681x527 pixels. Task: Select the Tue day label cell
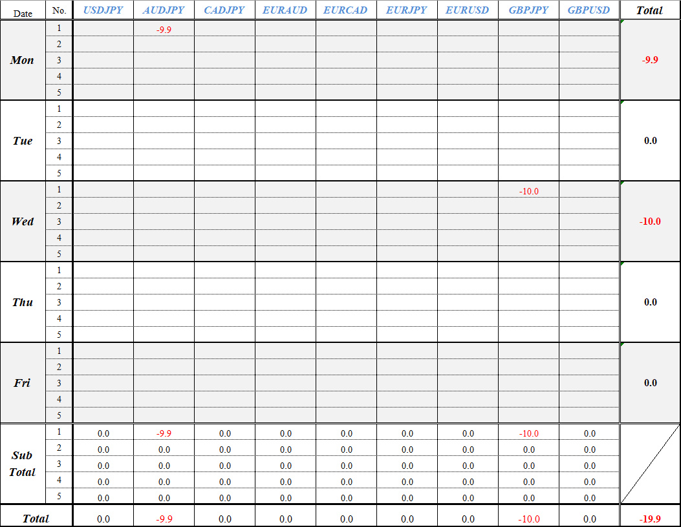point(23,141)
